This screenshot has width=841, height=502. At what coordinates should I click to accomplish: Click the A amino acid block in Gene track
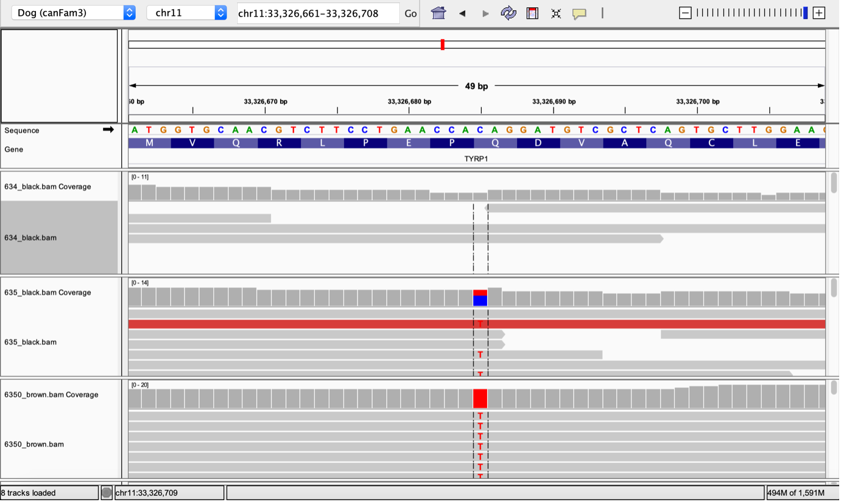(625, 143)
